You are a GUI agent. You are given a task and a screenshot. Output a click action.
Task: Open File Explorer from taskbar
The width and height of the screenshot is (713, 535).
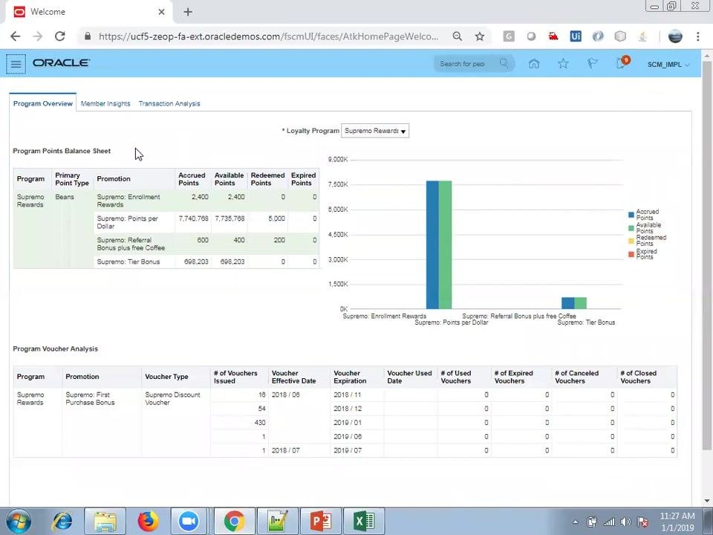105,522
